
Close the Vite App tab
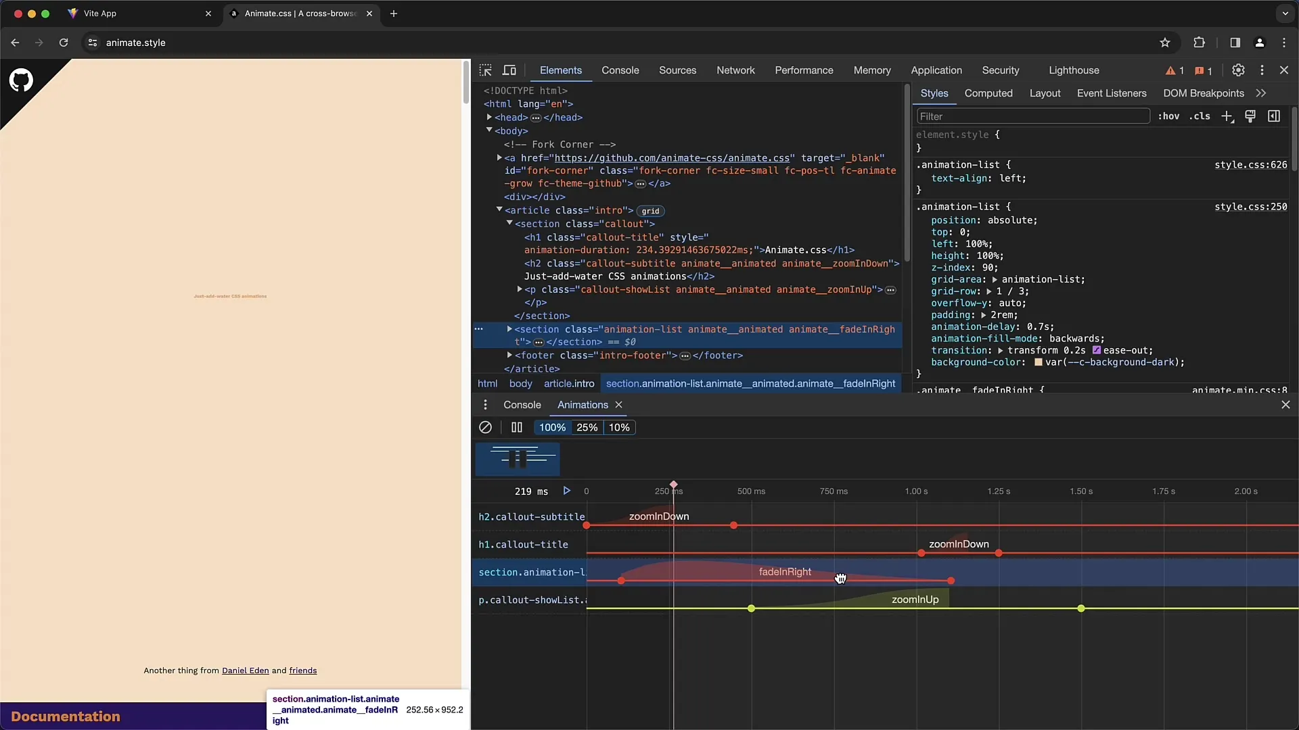tap(208, 14)
